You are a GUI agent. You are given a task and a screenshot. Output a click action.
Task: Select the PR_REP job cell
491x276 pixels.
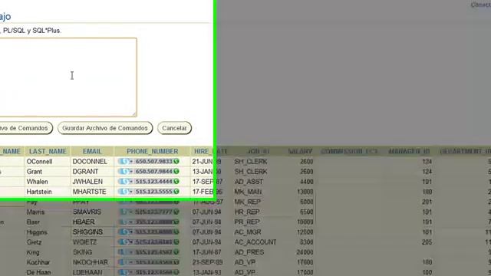click(247, 222)
